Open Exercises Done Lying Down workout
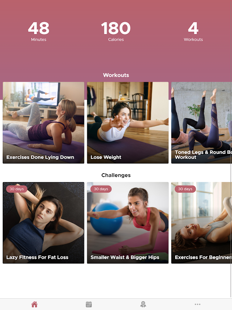Viewport: 232px width, 310px height. point(43,122)
